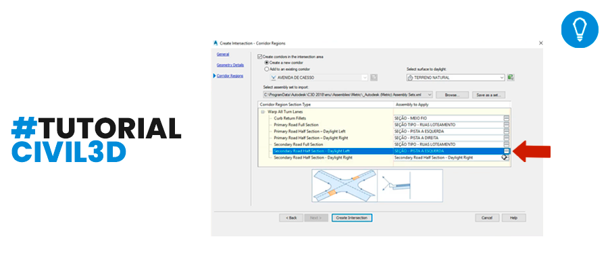Open assembly picker for Curb Return Fillets
This screenshot has width=608, height=264.
507,118
